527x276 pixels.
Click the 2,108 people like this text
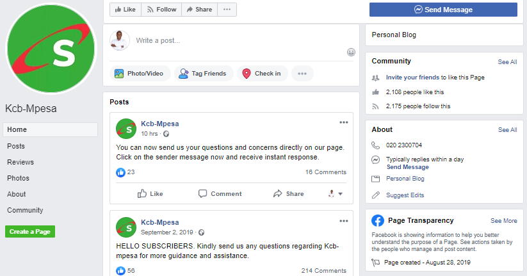pyautogui.click(x=415, y=92)
